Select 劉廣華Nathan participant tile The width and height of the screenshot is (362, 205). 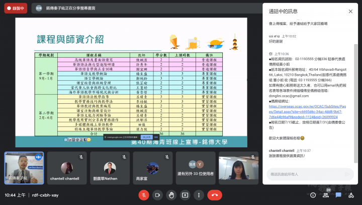pos(110,168)
